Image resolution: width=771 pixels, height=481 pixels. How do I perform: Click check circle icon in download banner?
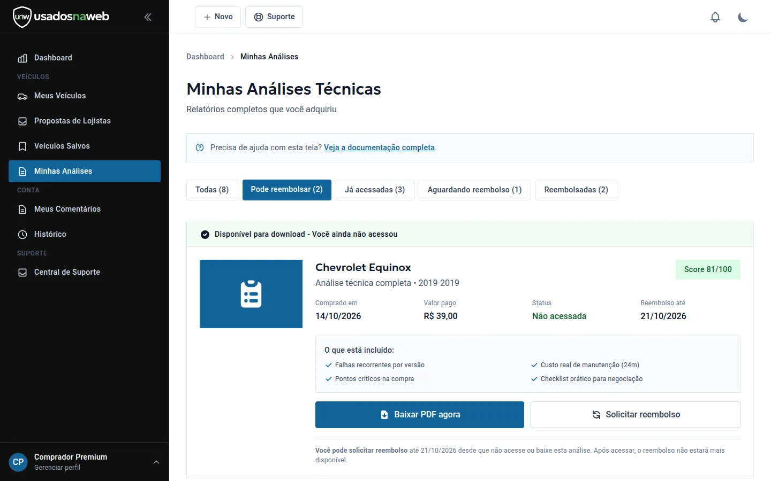tap(205, 234)
